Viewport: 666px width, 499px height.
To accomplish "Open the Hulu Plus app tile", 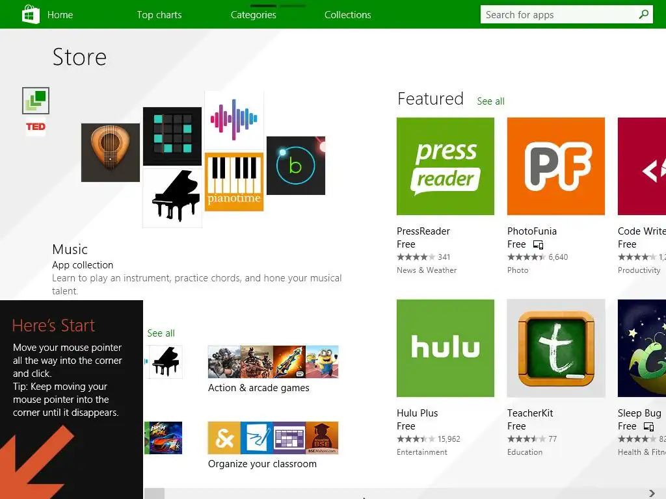I will point(446,348).
